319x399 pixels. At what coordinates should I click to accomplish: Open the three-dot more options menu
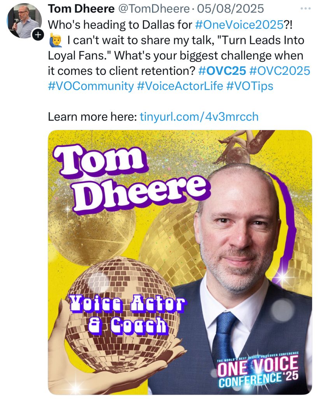pos(306,8)
